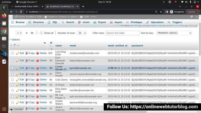Viewport: 201px width, 113px height.
Task: Click the Copy icon for row 96
Action: point(27,80)
